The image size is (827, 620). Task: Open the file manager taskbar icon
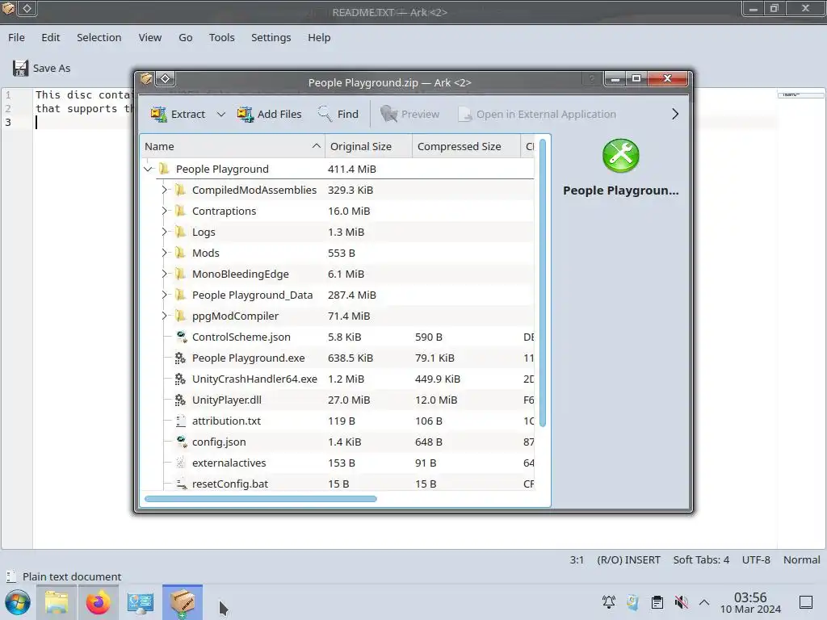pyautogui.click(x=57, y=602)
